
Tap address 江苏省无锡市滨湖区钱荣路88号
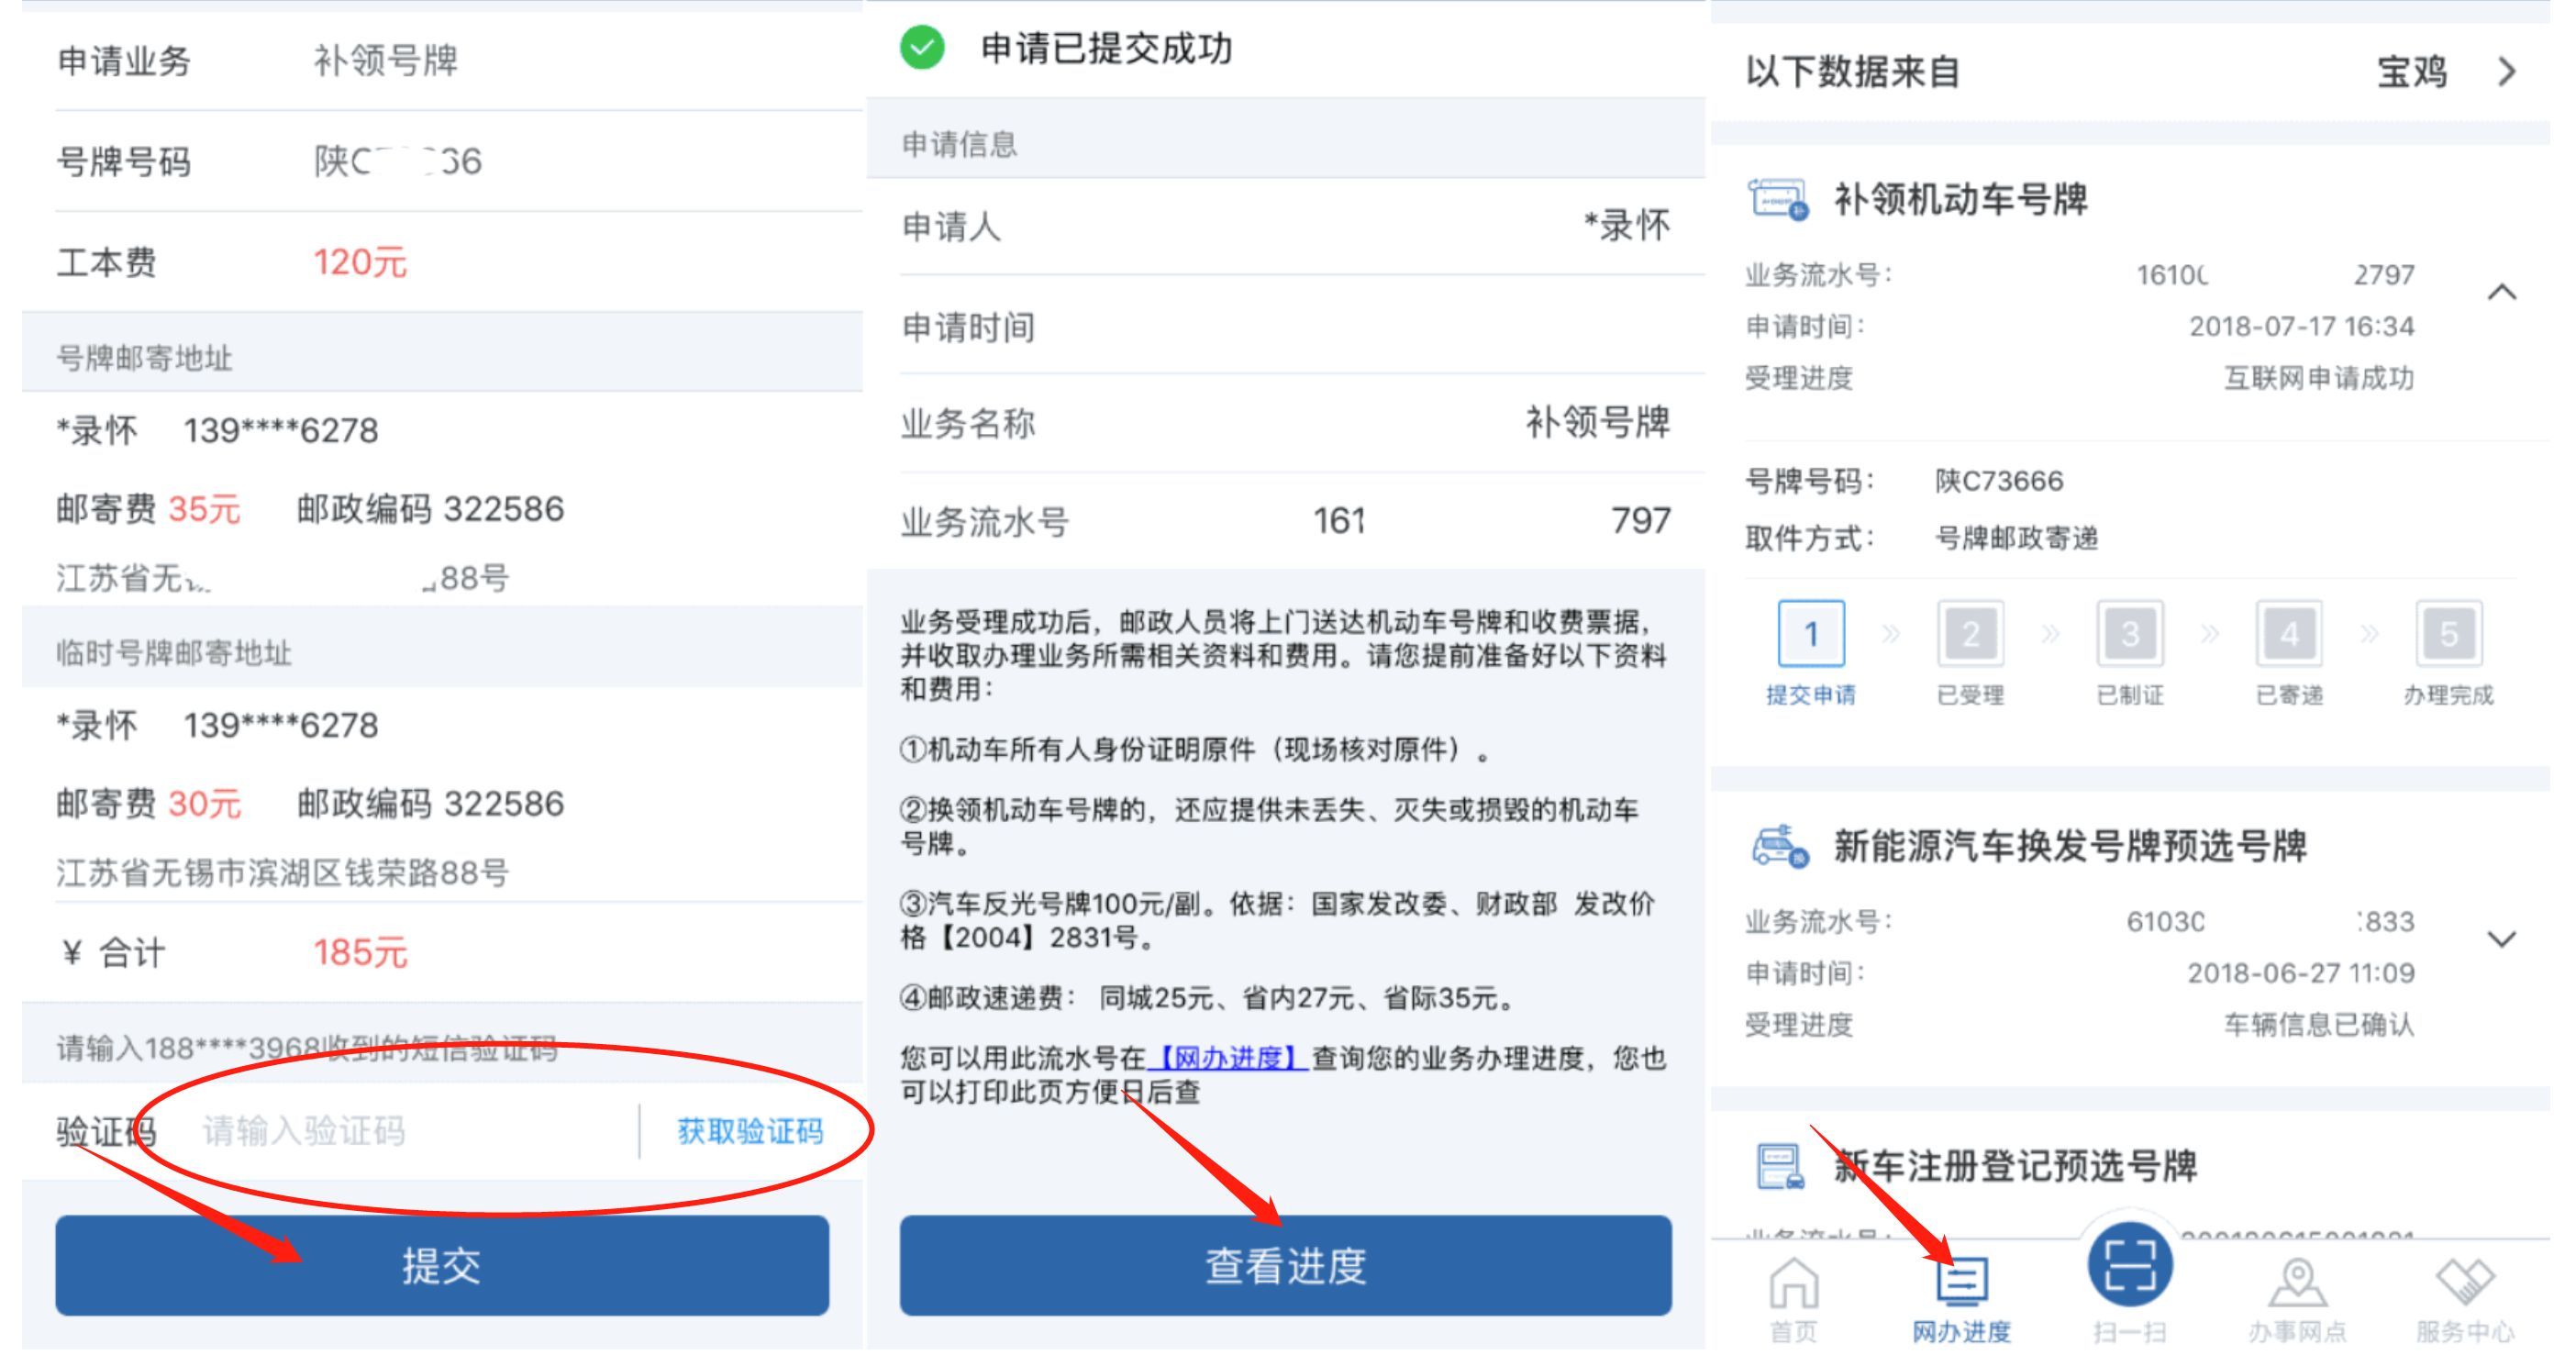click(282, 873)
